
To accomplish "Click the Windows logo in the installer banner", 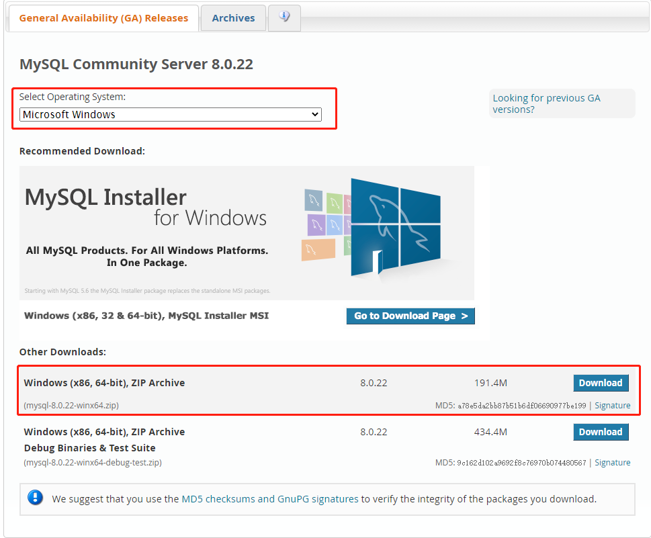I will pyautogui.click(x=396, y=228).
